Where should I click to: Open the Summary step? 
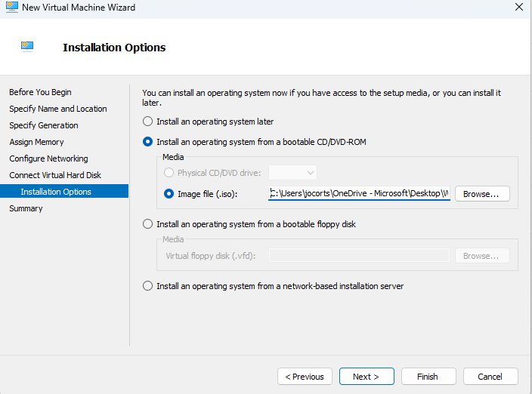[26, 208]
